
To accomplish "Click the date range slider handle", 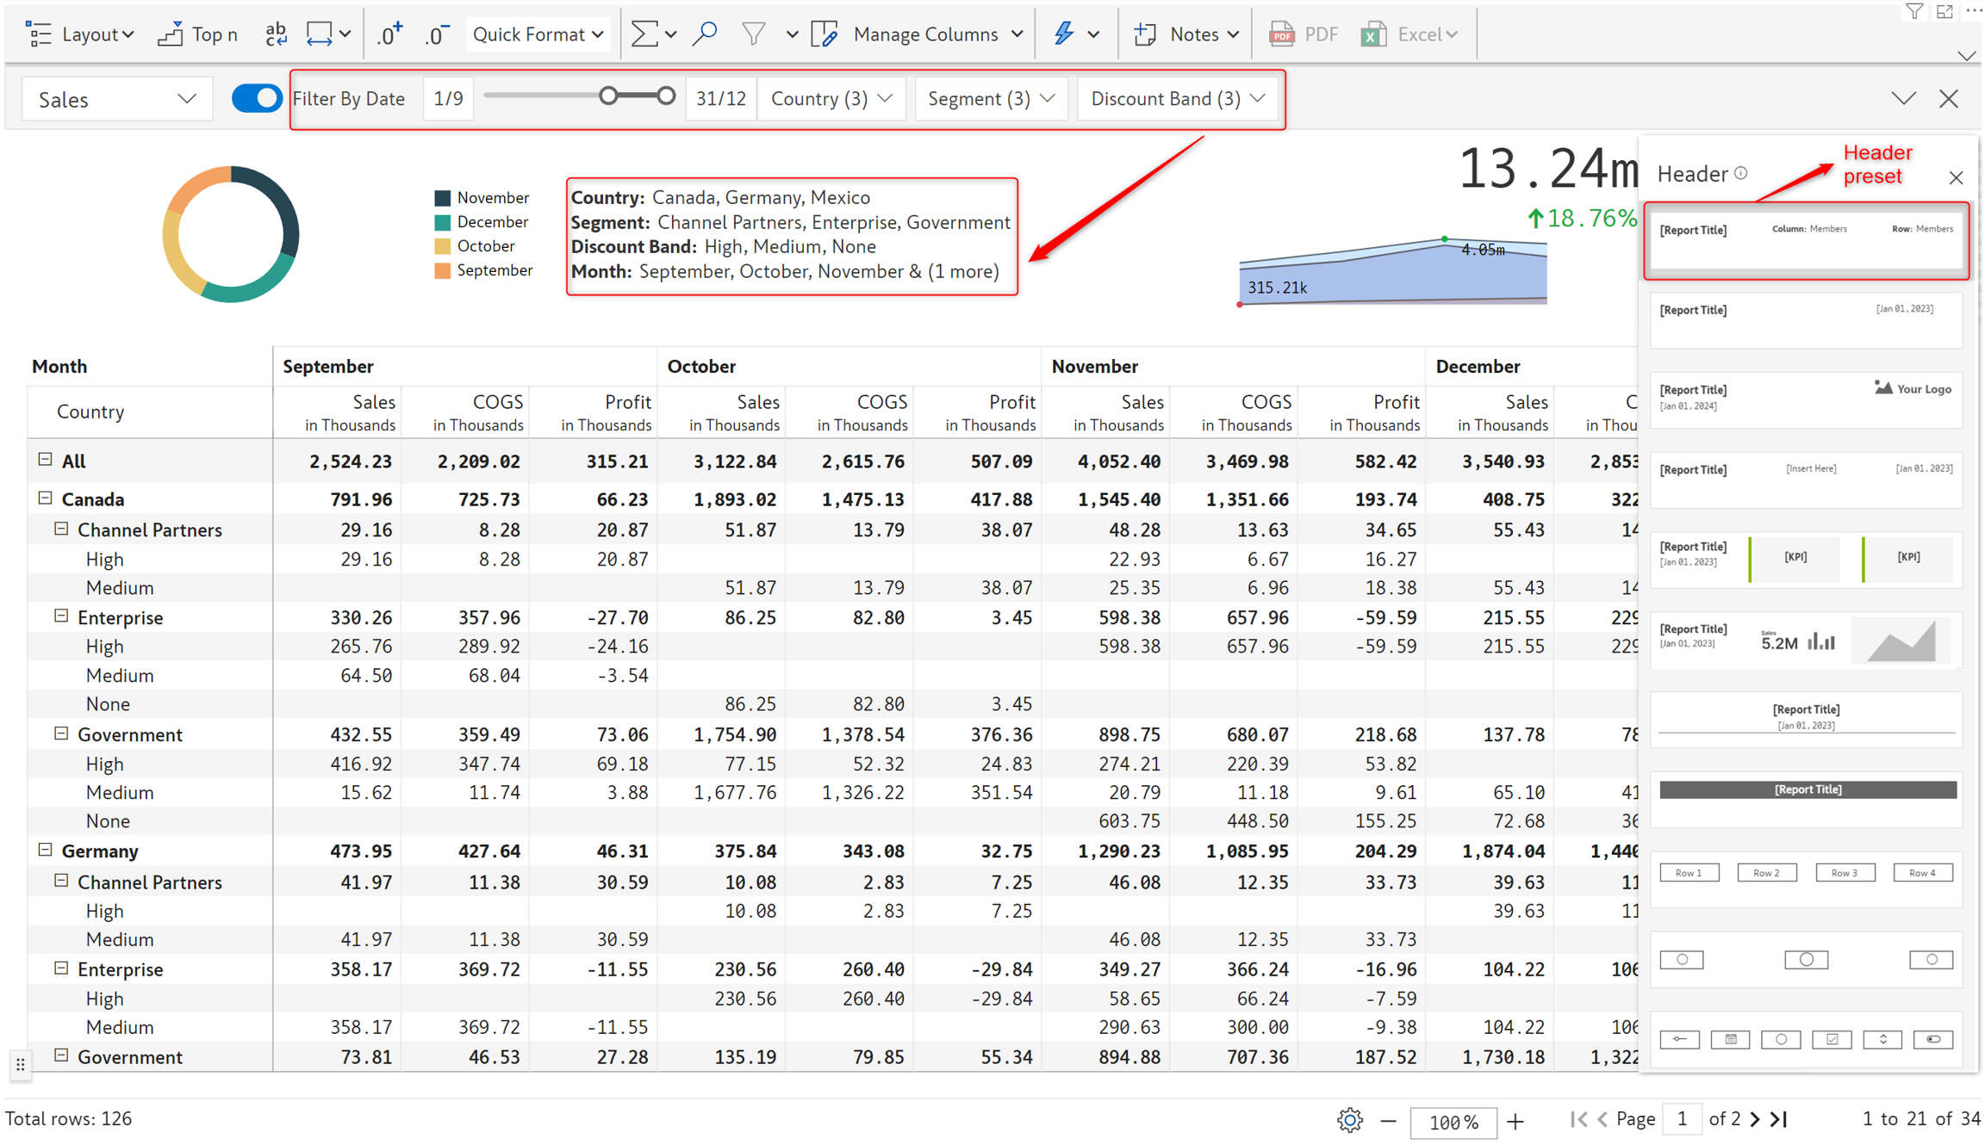I will (x=608, y=96).
